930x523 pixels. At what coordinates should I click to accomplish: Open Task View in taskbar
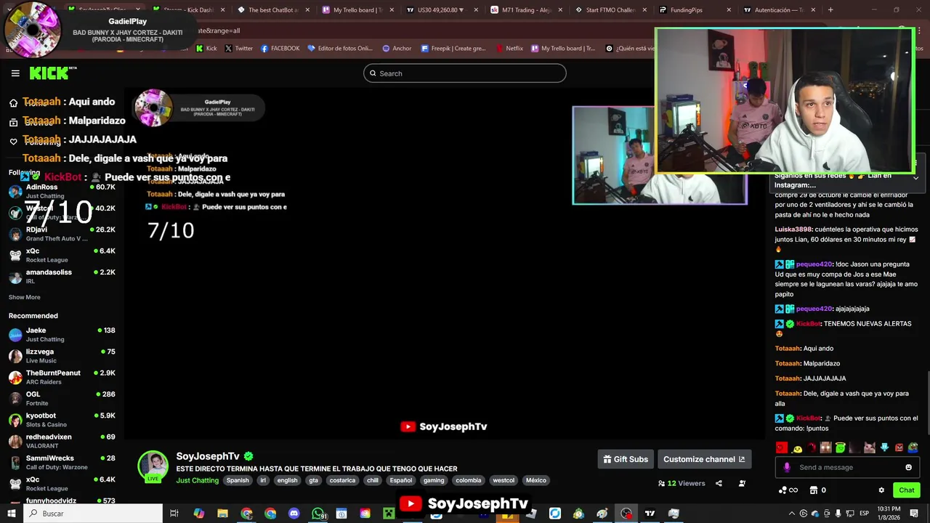coord(174,514)
